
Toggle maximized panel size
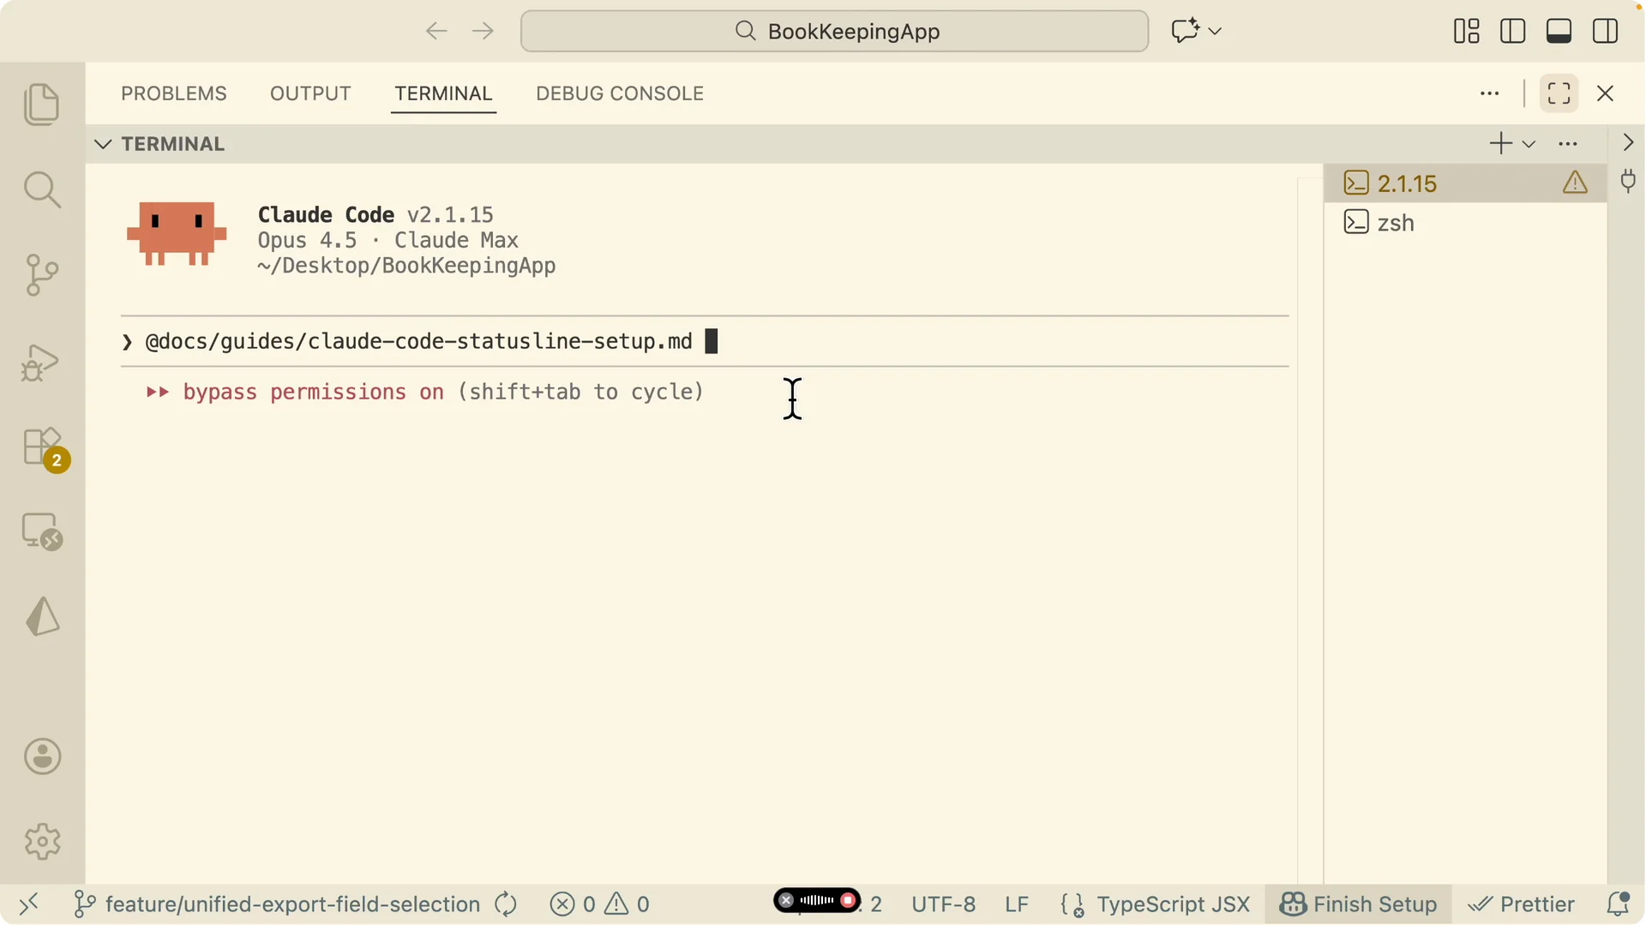coord(1559,93)
